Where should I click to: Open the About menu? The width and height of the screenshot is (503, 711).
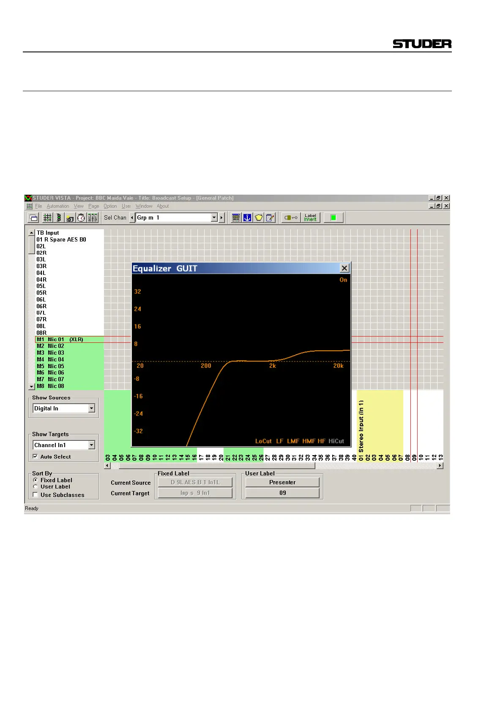click(x=163, y=206)
